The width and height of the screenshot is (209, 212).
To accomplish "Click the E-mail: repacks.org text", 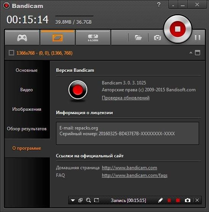I will tap(79, 128).
